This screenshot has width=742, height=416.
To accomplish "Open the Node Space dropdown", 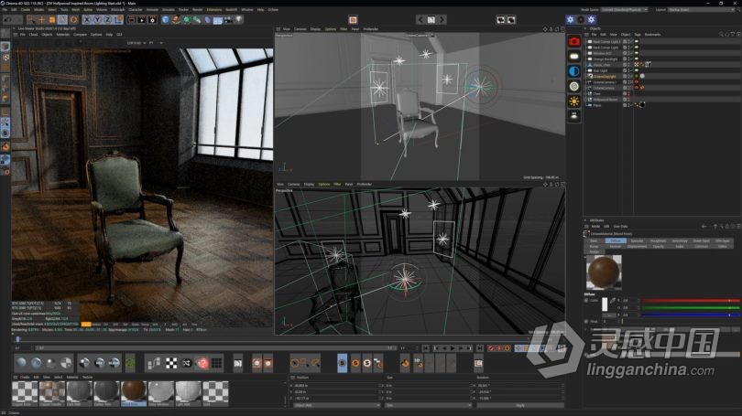I will [x=625, y=9].
